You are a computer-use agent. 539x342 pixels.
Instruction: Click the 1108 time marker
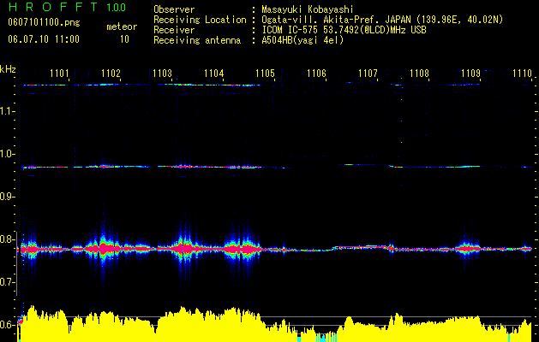click(419, 74)
